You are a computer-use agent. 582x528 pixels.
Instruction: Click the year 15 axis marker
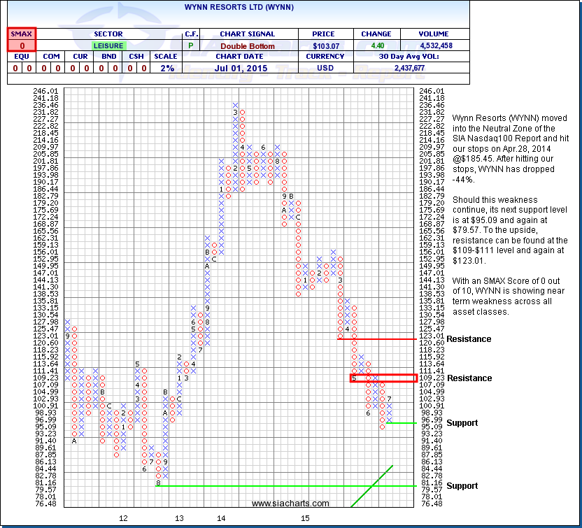point(305,518)
